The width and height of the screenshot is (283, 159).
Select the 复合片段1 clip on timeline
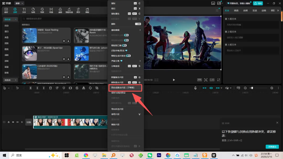pos(70,122)
